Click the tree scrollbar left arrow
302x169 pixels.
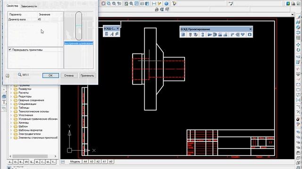10,156
